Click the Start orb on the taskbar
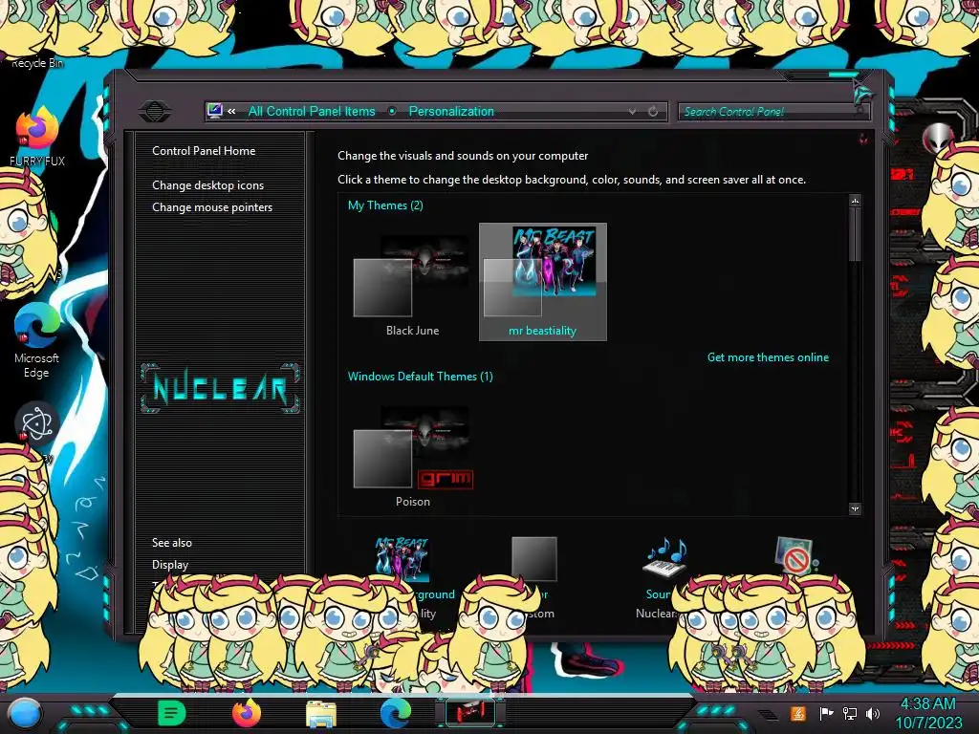 point(24,713)
